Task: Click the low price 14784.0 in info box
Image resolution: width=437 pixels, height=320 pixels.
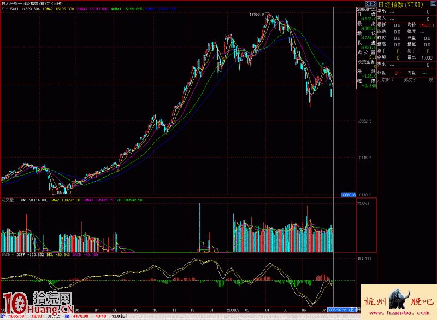Action: pyautogui.click(x=368, y=38)
